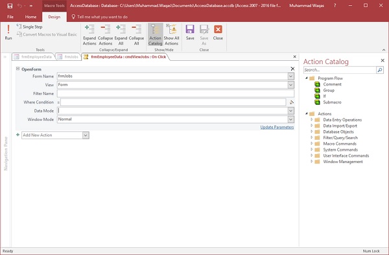Click into the Filter Name field
The height and width of the screenshot is (255, 389).
click(x=176, y=94)
